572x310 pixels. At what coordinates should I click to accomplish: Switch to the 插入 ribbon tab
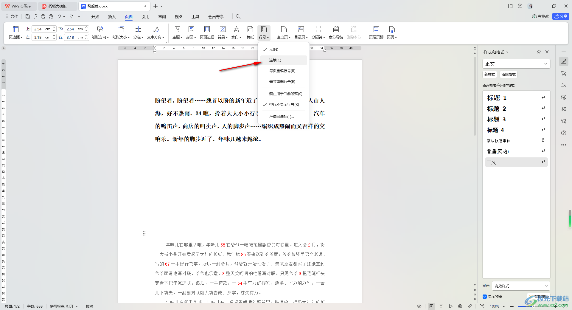112,17
